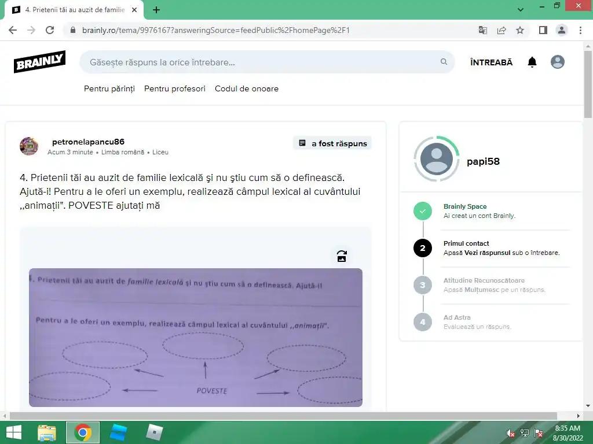
Task: Click the scroll right arrow of horizontal scrollbar
Action: tap(579, 416)
